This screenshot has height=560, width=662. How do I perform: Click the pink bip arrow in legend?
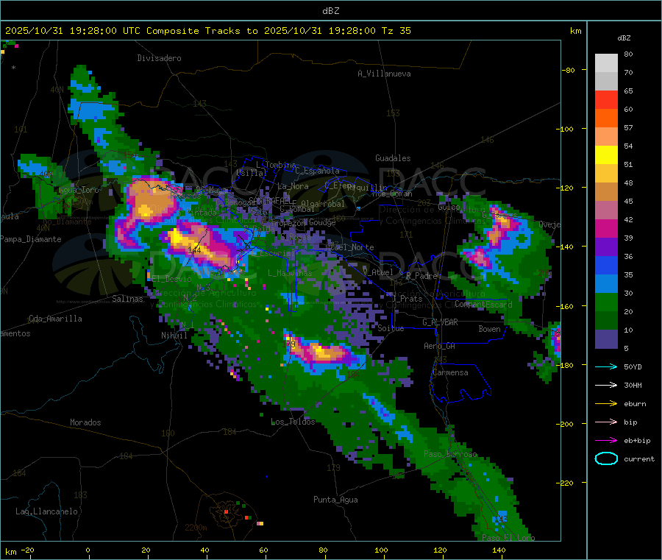point(606,422)
